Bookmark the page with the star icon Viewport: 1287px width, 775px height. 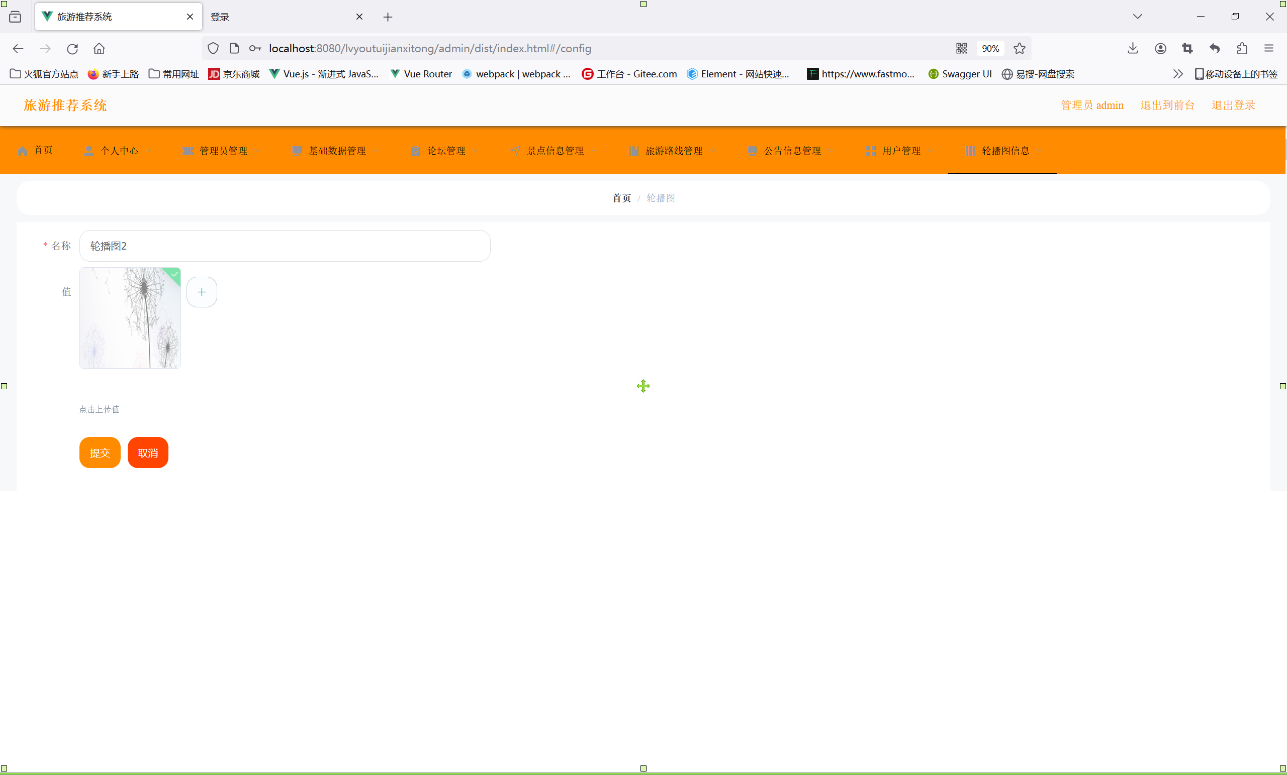(1019, 49)
